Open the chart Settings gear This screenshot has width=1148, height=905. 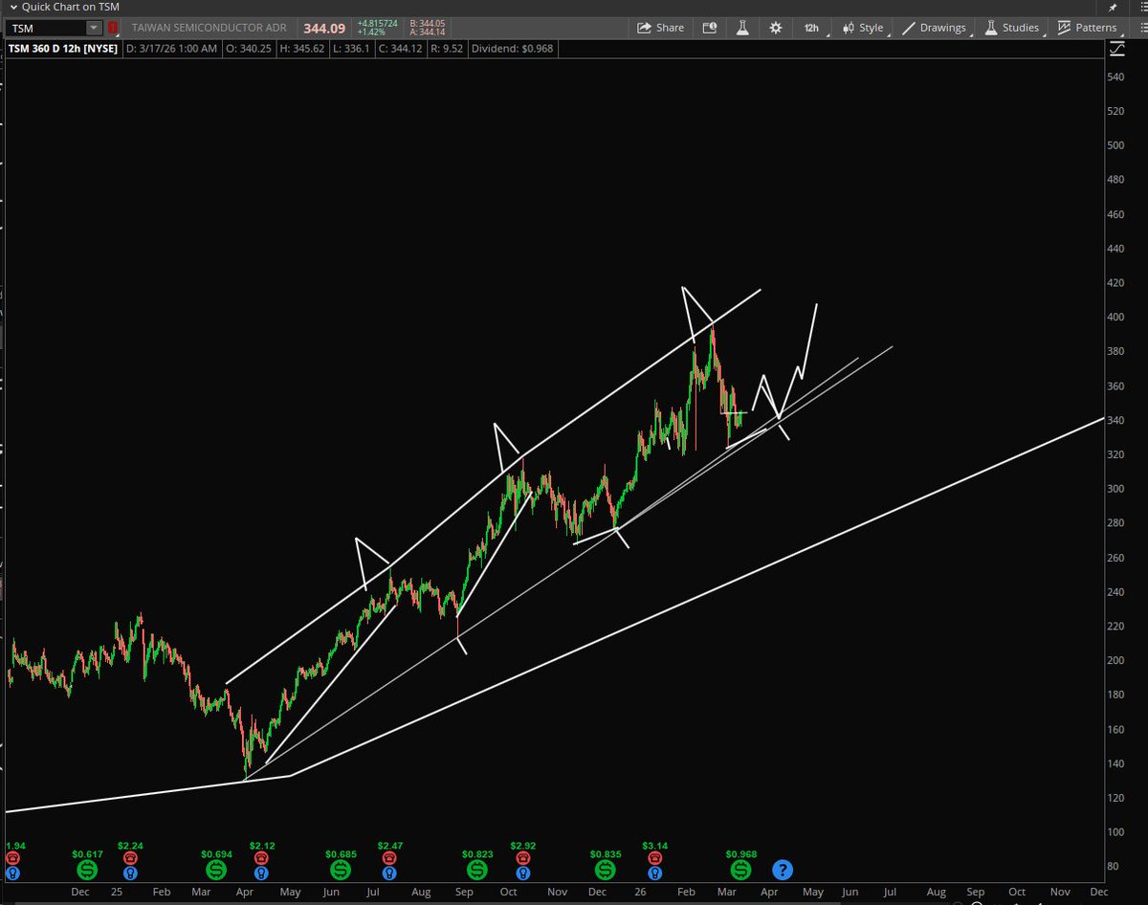775,28
